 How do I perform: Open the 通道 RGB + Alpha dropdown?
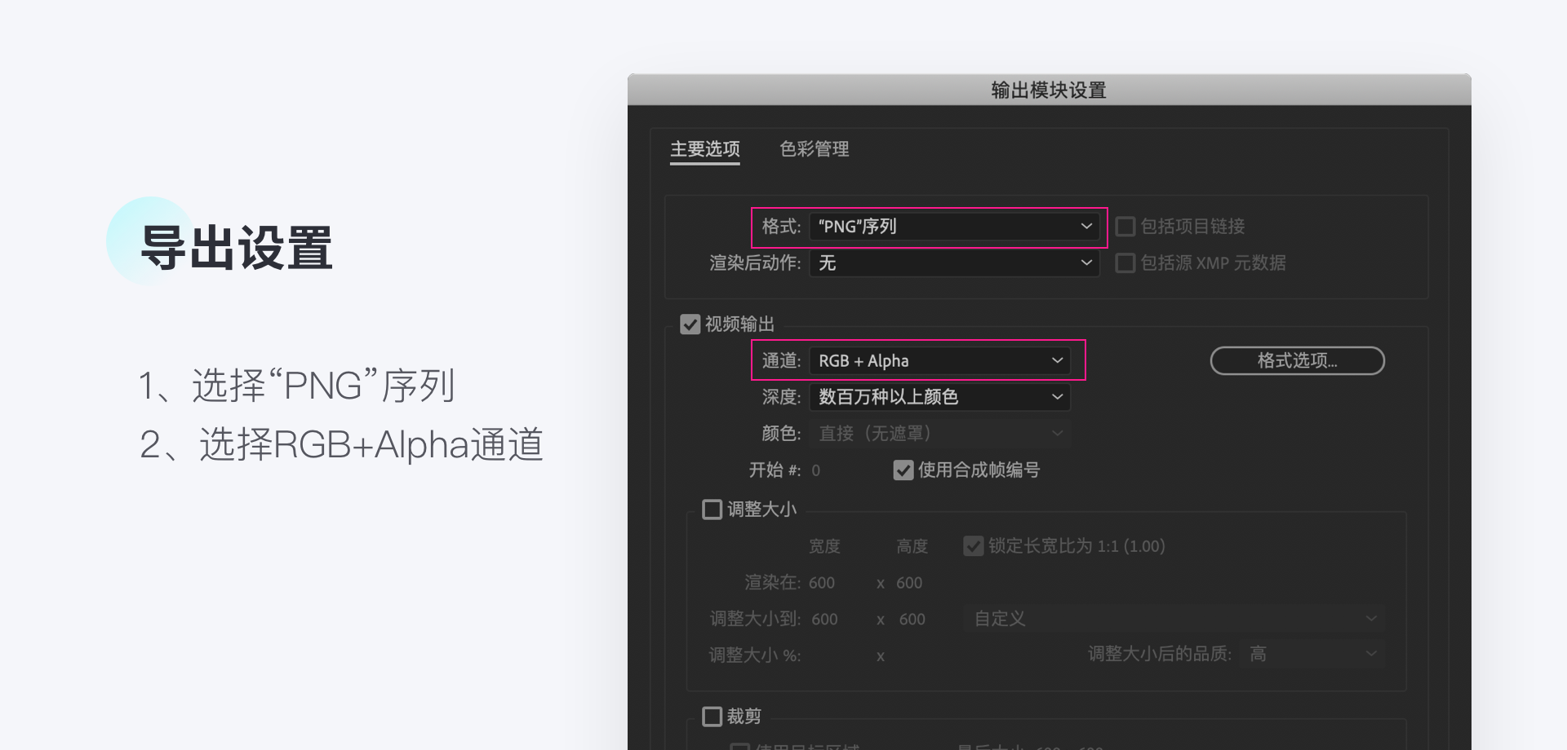(939, 360)
